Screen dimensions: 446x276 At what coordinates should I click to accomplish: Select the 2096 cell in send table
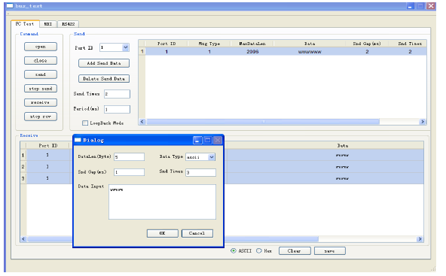point(252,52)
